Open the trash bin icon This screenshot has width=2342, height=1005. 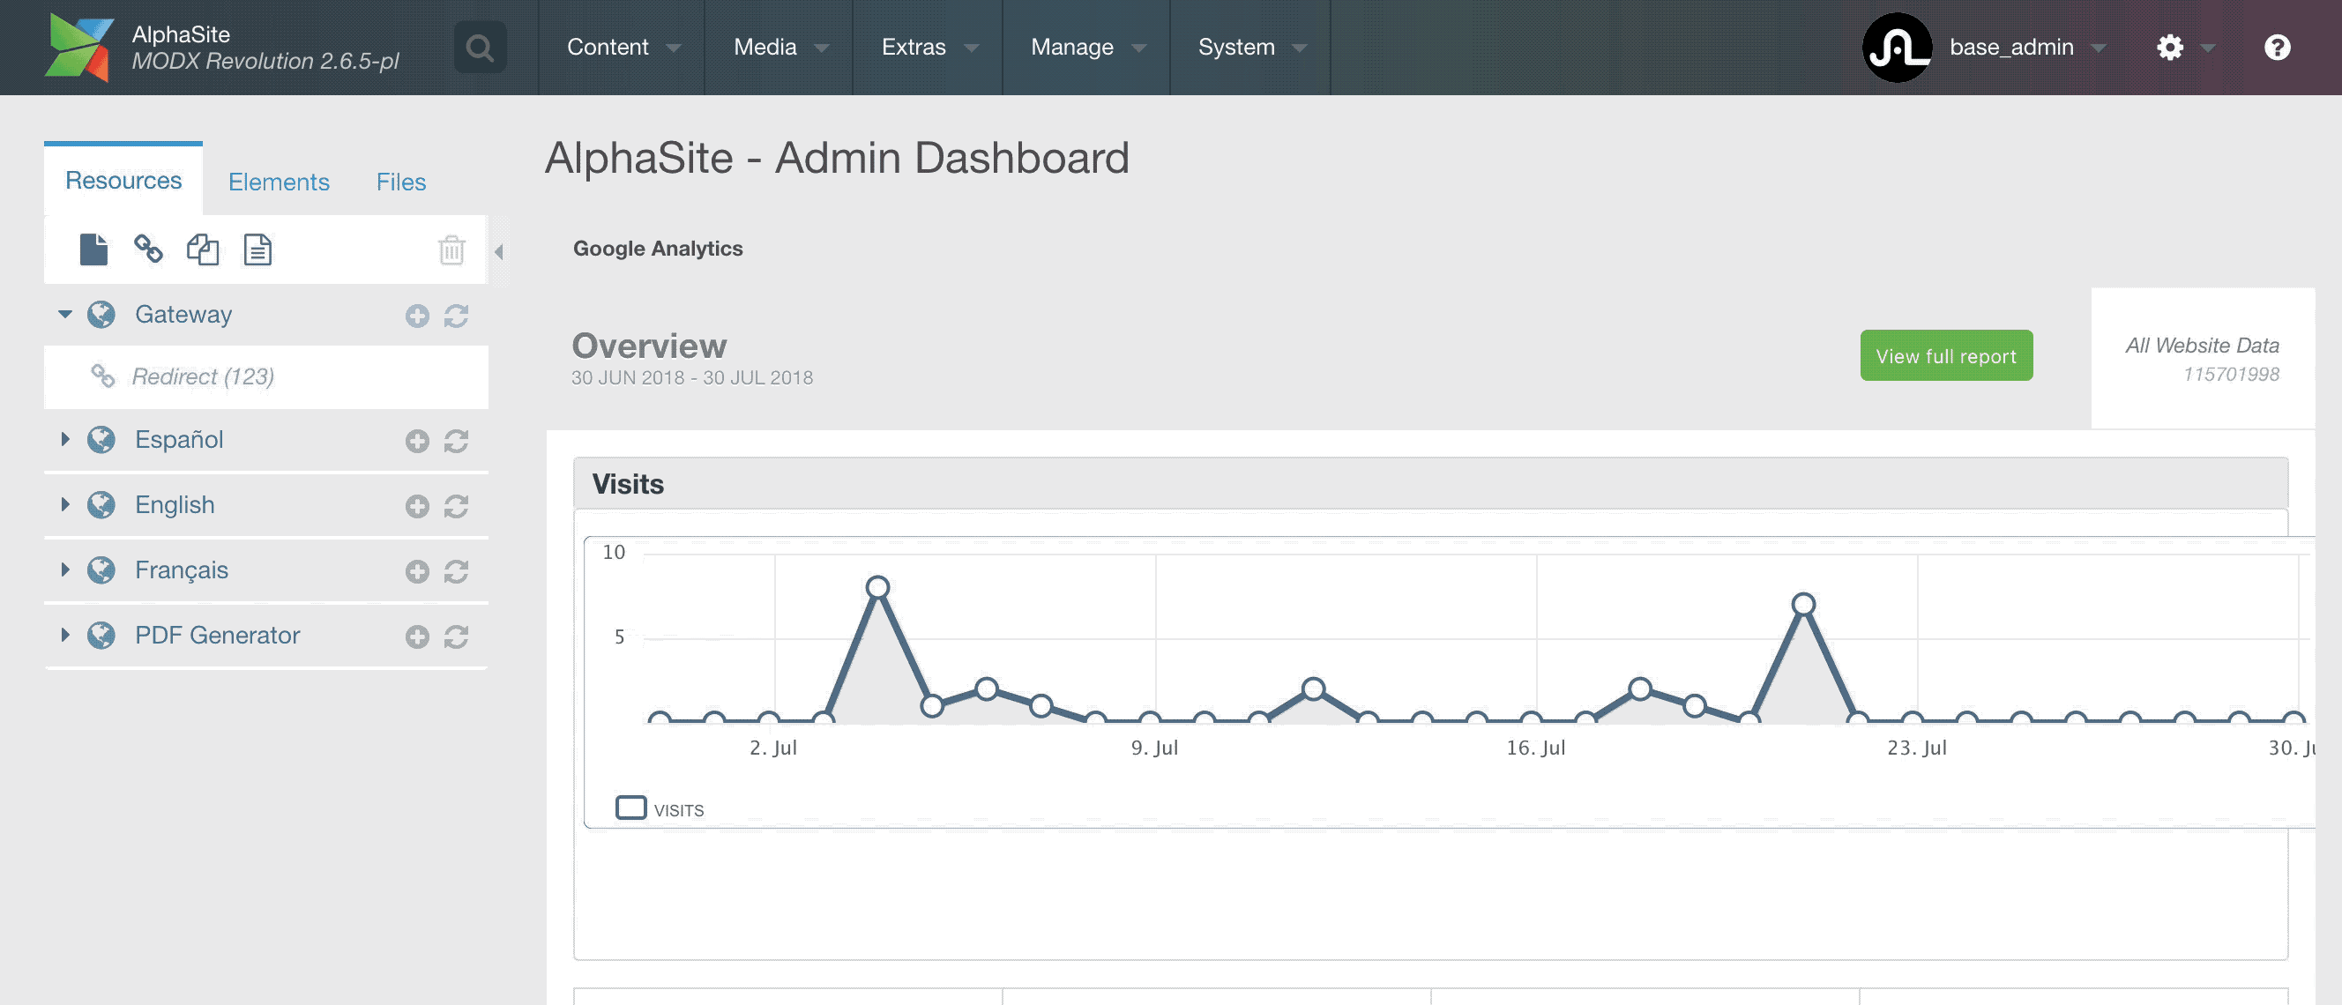[451, 249]
